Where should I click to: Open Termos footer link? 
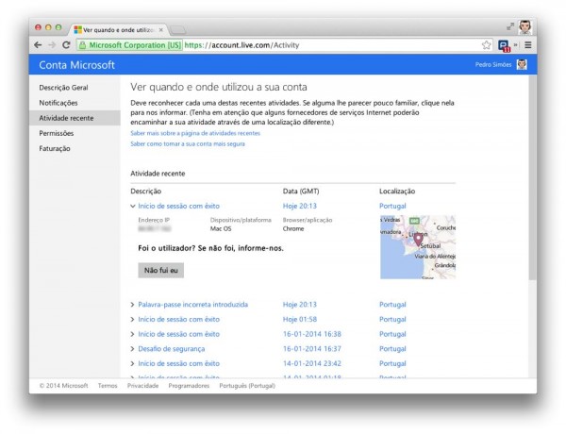(108, 386)
